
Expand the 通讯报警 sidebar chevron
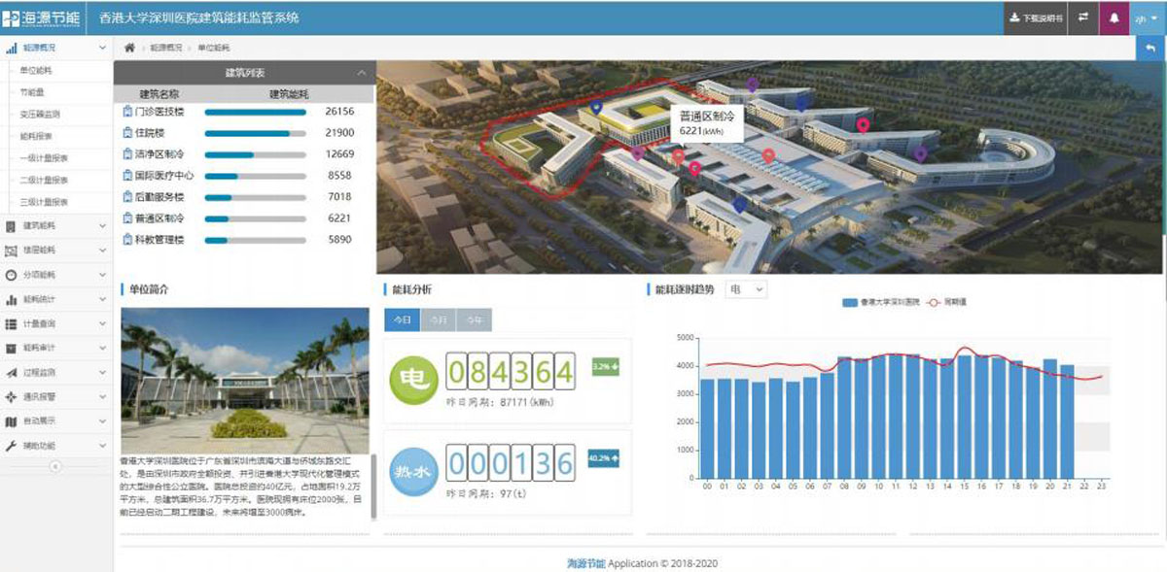click(102, 396)
